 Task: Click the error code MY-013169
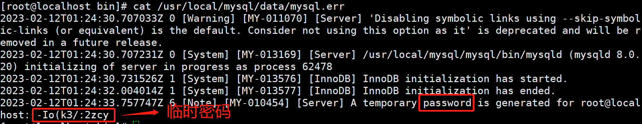(x=269, y=55)
